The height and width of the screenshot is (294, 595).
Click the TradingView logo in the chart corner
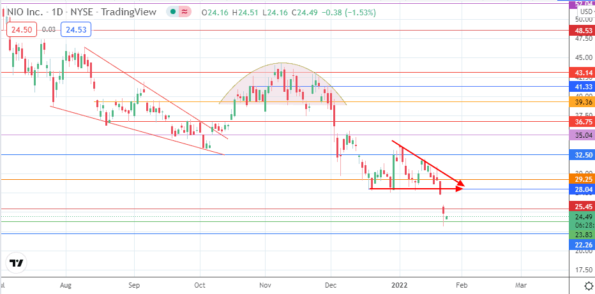coord(16,263)
